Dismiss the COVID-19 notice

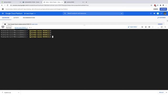[x=160, y=24]
